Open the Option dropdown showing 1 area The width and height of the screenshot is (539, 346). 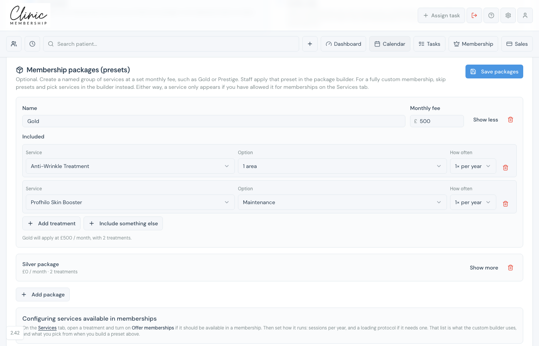click(x=342, y=166)
